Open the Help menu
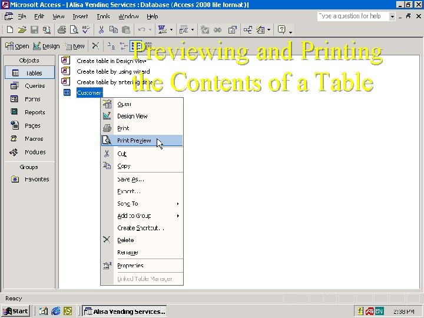Image resolution: width=424 pixels, height=318 pixels. coord(153,16)
